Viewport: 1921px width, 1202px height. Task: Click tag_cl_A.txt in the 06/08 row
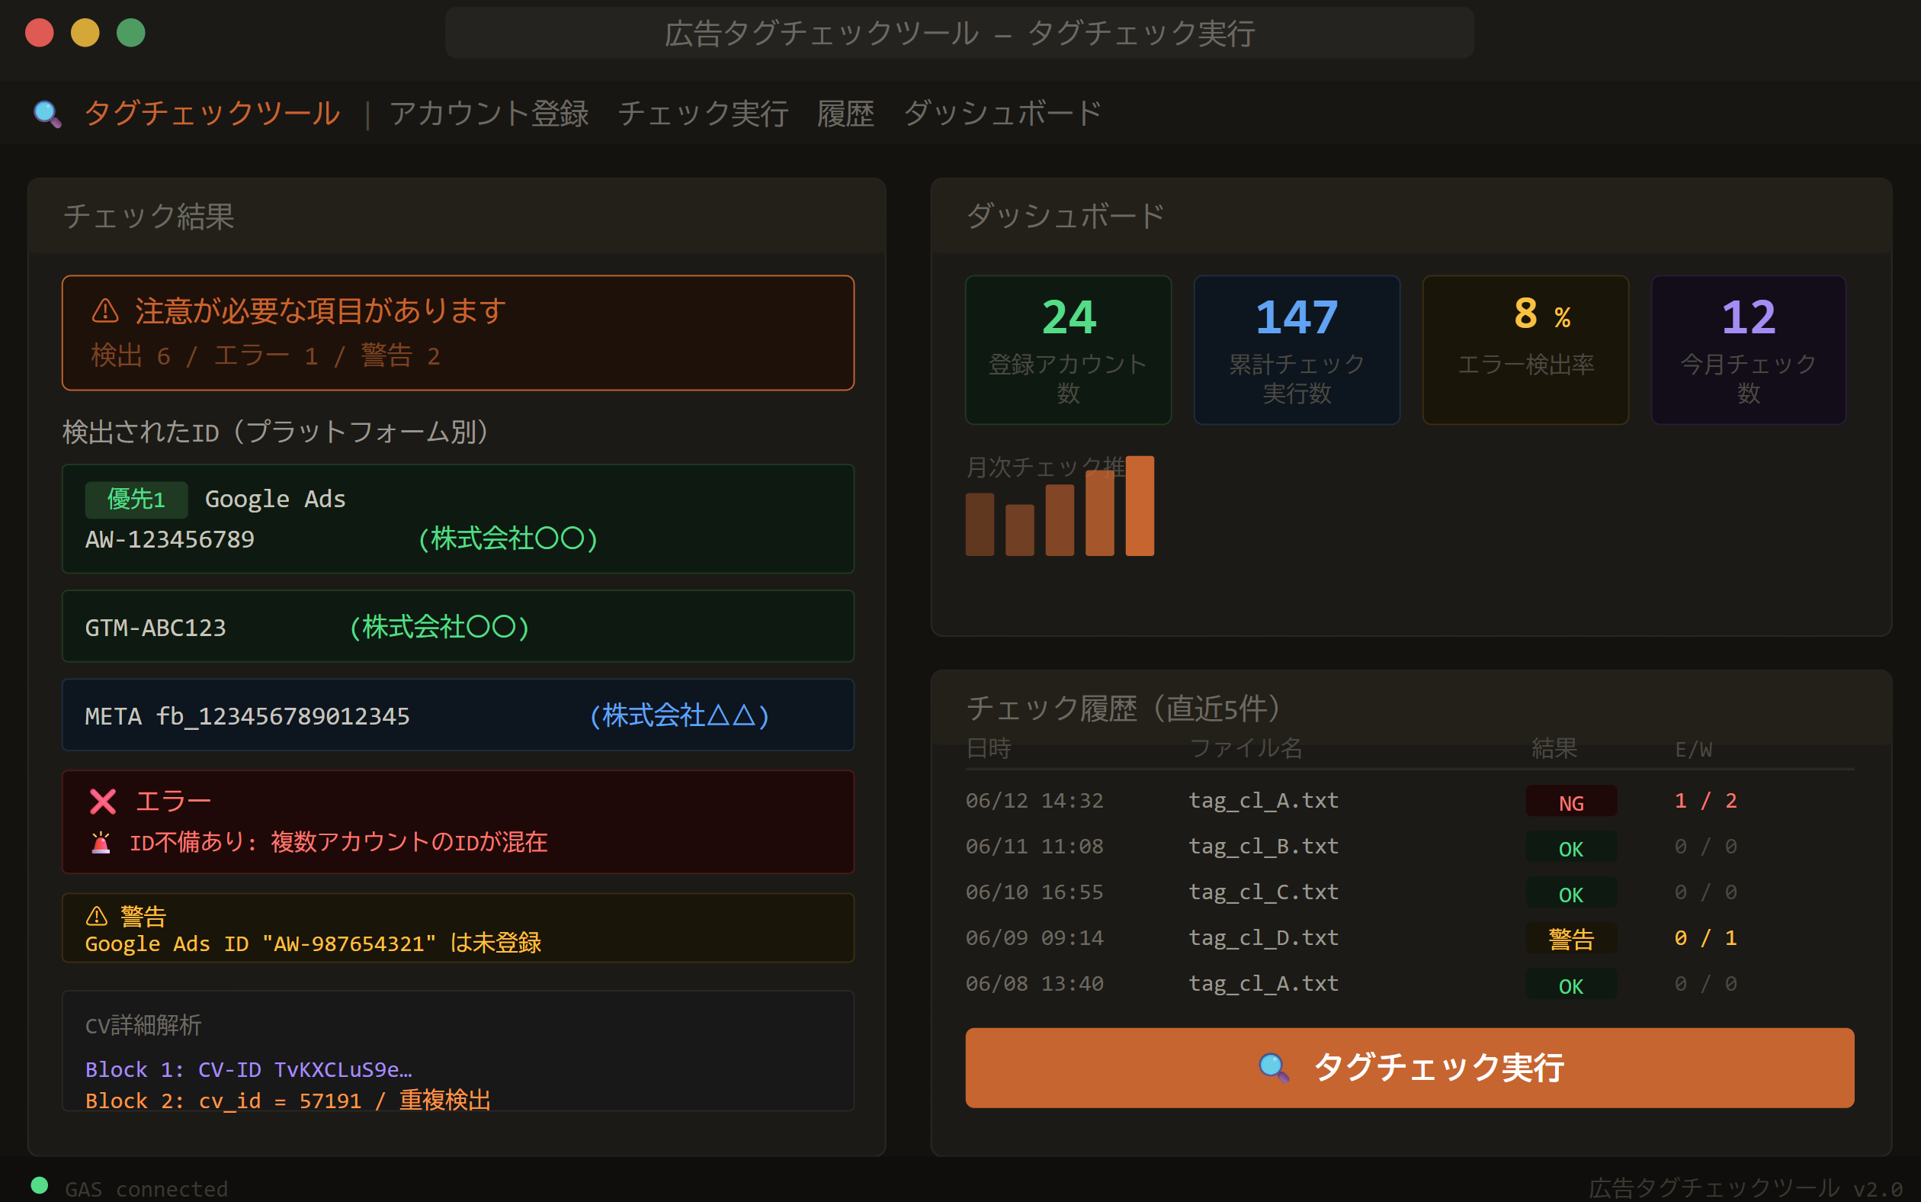[x=1263, y=983]
